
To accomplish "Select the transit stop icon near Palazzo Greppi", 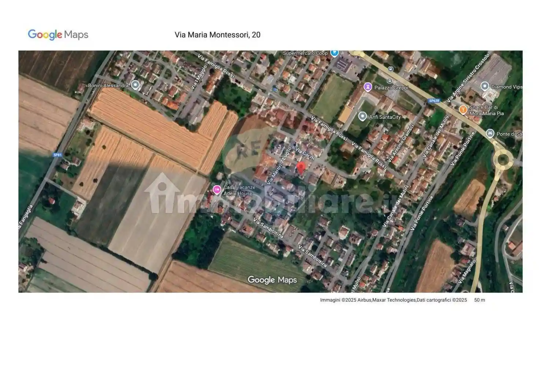I will click(390, 81).
